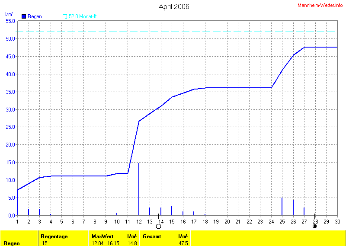Screen dimensions: 346x246
Task: Click the full moon symbol below day 14
Action: coord(158,226)
